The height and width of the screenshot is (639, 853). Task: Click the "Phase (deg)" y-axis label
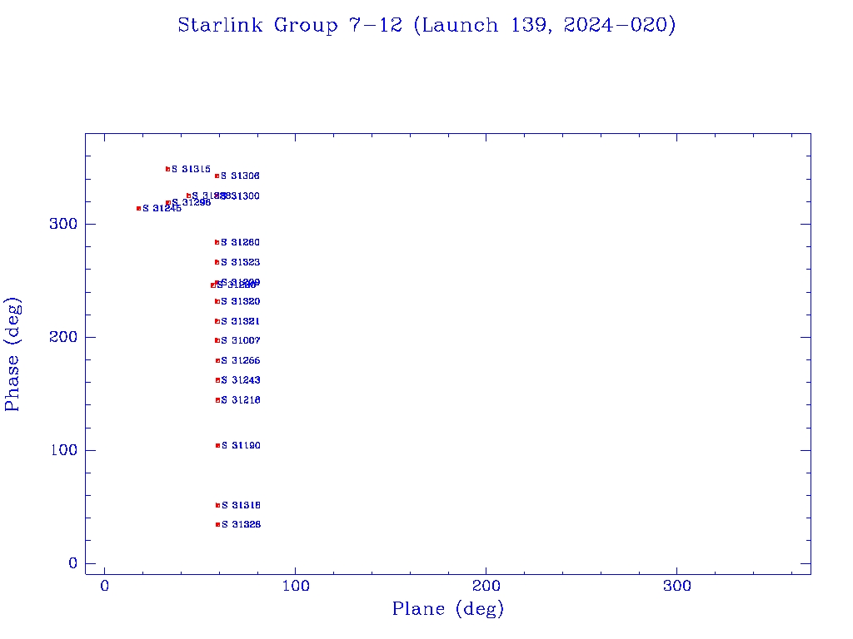[x=12, y=354]
